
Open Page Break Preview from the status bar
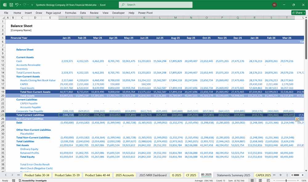tap(269, 180)
